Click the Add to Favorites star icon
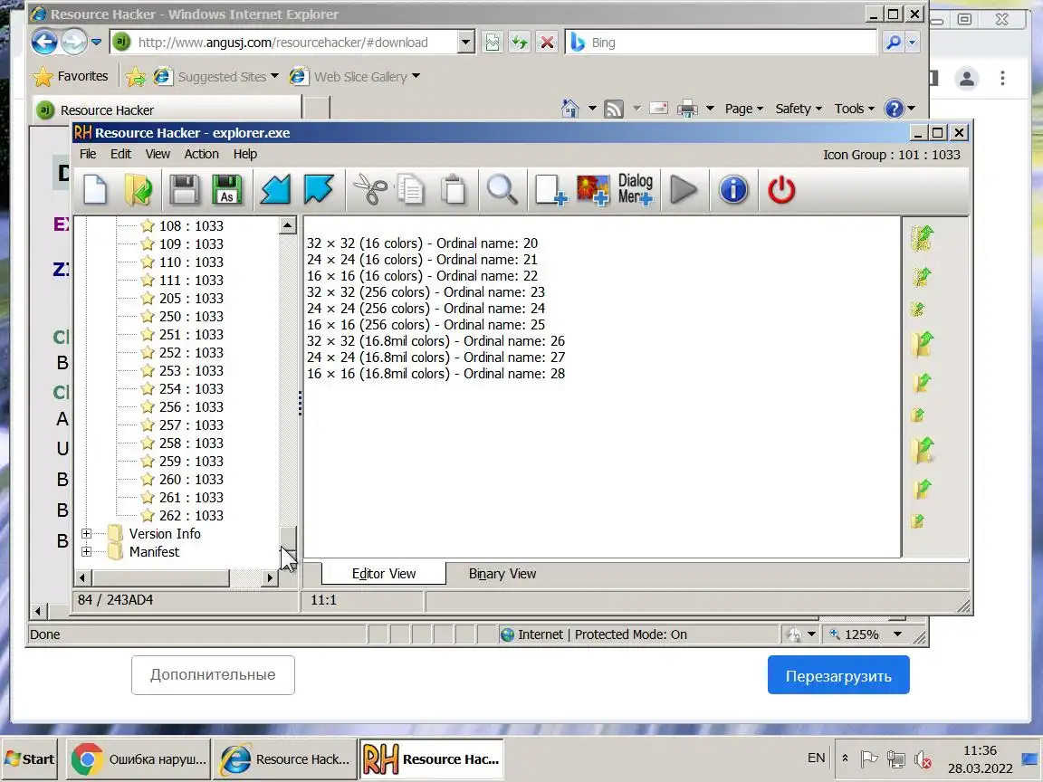 tap(135, 77)
